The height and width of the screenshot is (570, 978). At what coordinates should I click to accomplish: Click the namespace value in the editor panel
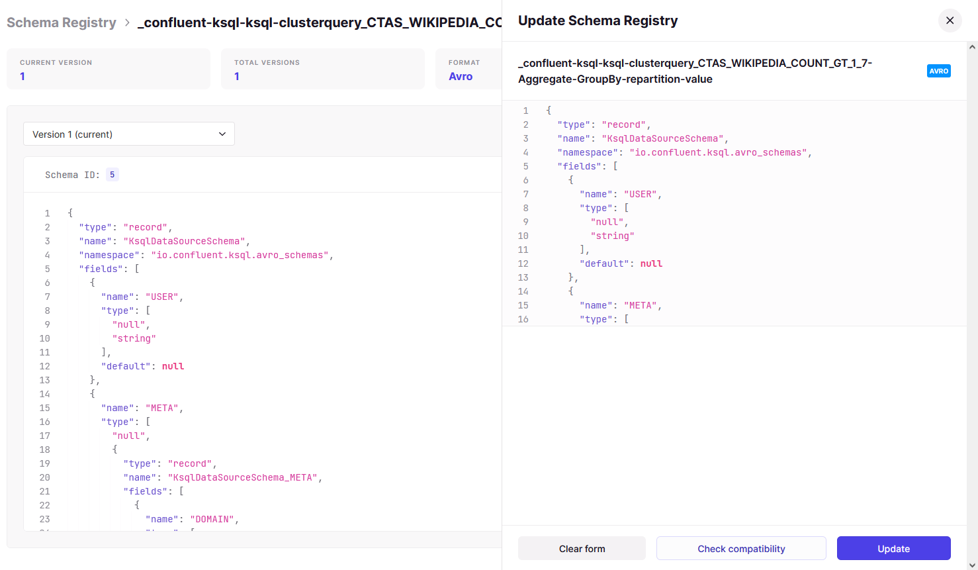tap(718, 152)
